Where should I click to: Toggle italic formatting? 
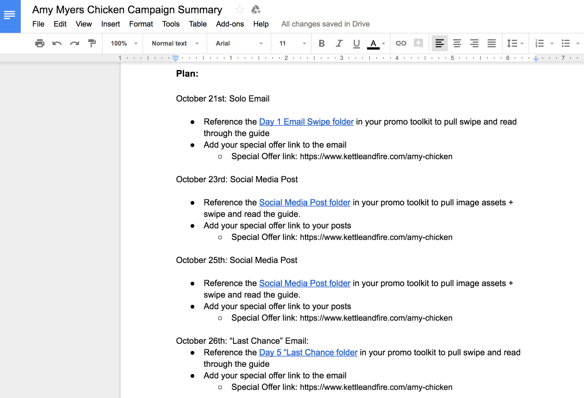339,43
